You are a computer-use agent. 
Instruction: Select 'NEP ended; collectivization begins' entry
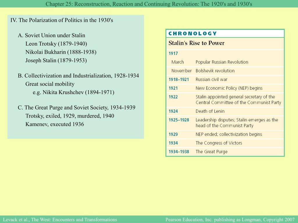point(229,134)
